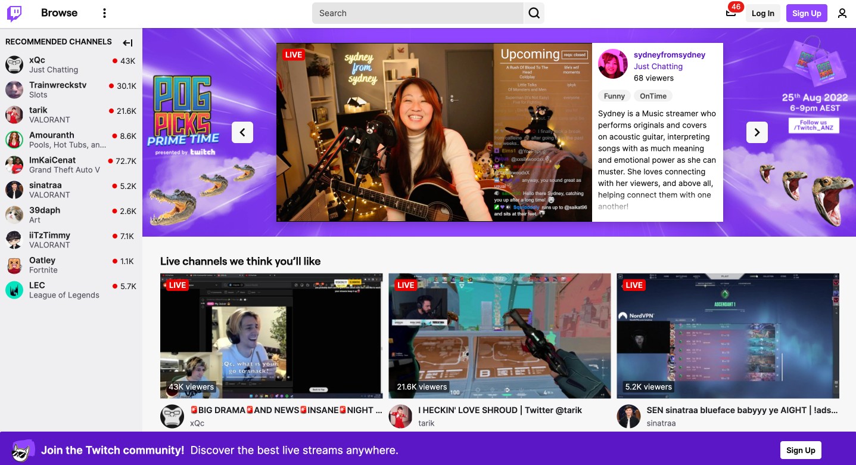Screen dimensions: 856x465
Task: Open the Twitch home logo
Action: 14,13
